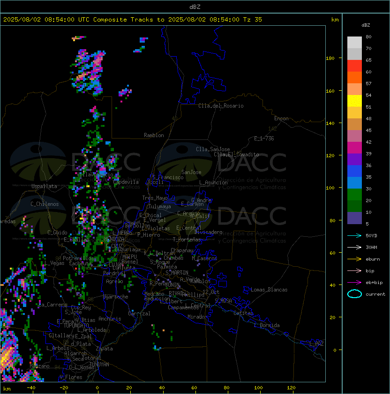This screenshot has width=390, height=394.
Task: Click the V_Flores map label
Action: [x=71, y=377]
